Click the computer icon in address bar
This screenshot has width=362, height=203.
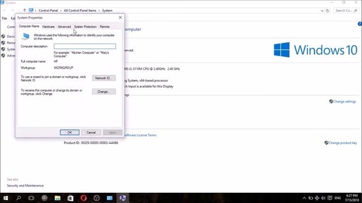click(x=31, y=10)
